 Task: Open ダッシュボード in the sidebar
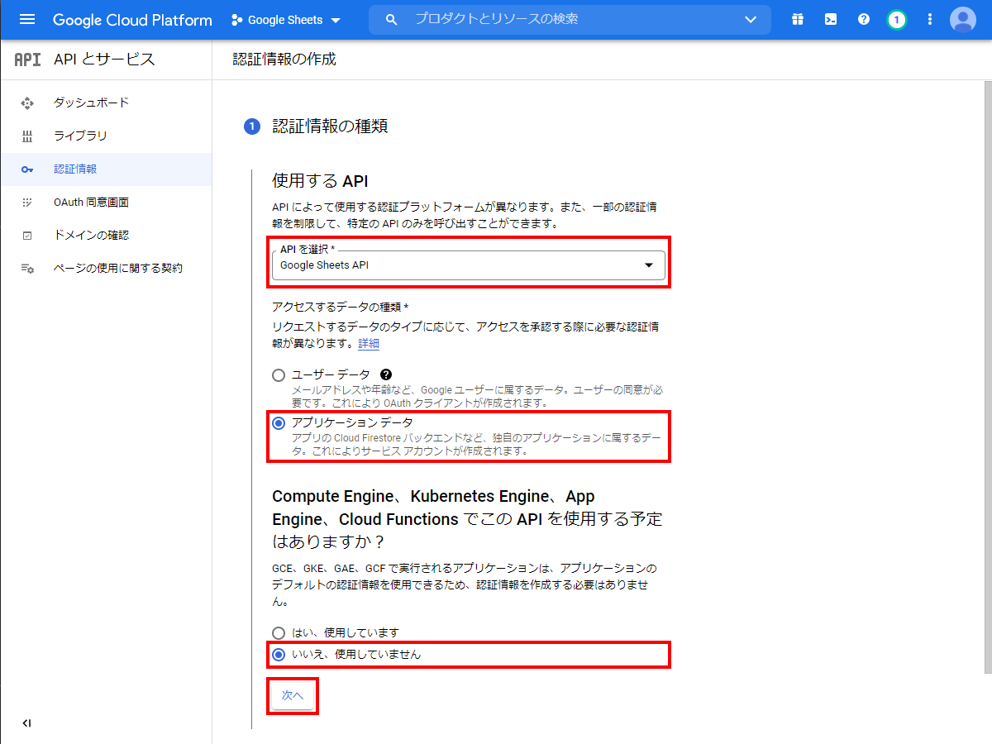click(106, 103)
